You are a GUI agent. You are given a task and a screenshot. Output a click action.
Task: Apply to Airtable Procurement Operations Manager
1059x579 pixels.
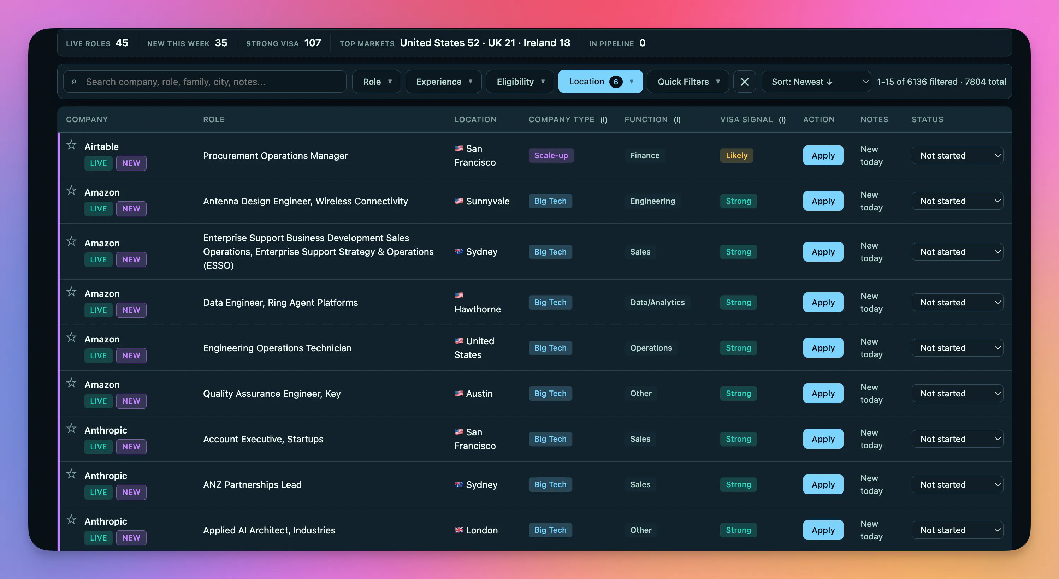pyautogui.click(x=823, y=155)
